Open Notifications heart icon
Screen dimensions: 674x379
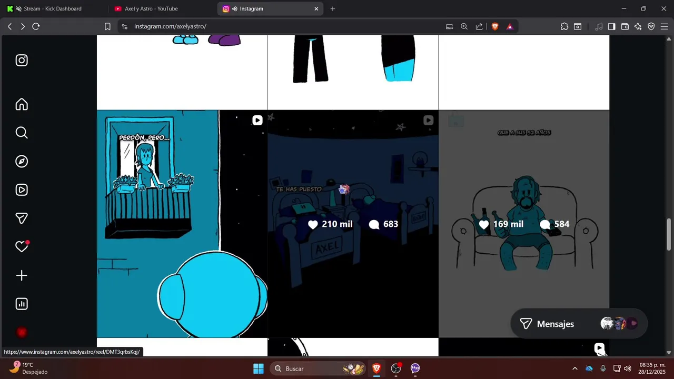(x=22, y=247)
